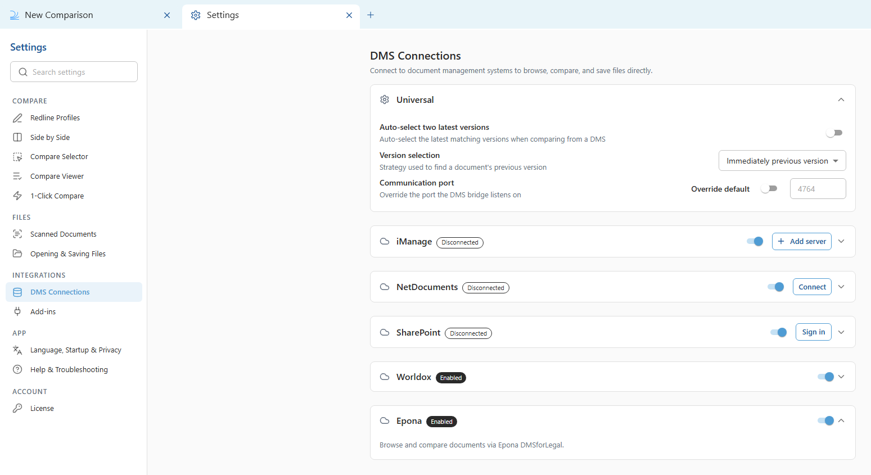This screenshot has height=475, width=871.
Task: Click the NetDocuments Connect button
Action: tap(812, 287)
